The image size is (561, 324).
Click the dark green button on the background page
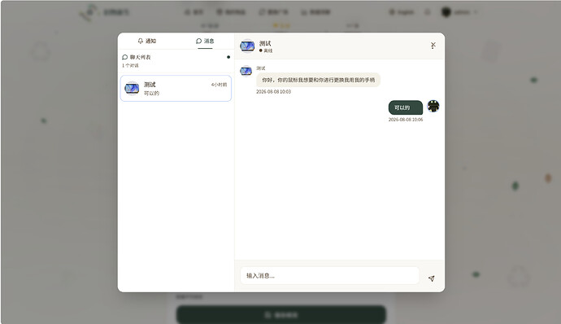pos(281,315)
